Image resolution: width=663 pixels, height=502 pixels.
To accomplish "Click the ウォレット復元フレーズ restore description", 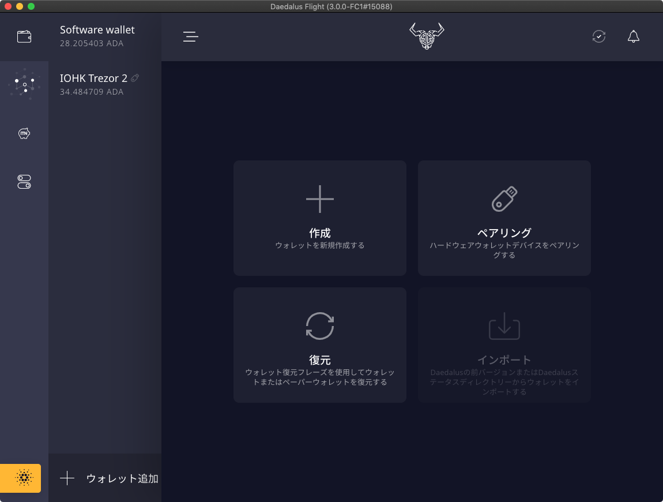I will [x=319, y=377].
